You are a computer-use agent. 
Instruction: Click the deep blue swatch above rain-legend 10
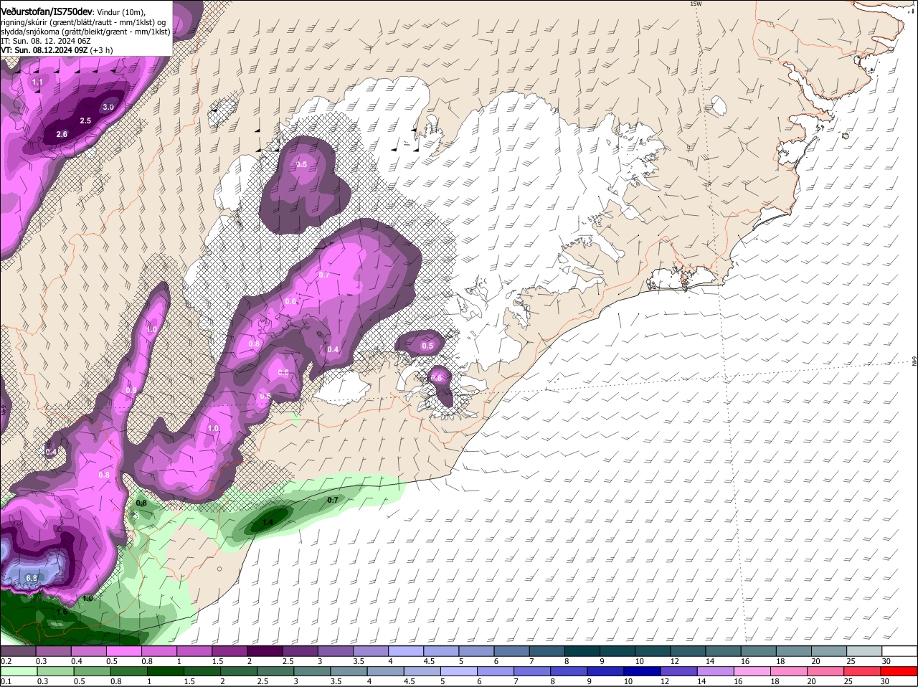click(x=642, y=671)
